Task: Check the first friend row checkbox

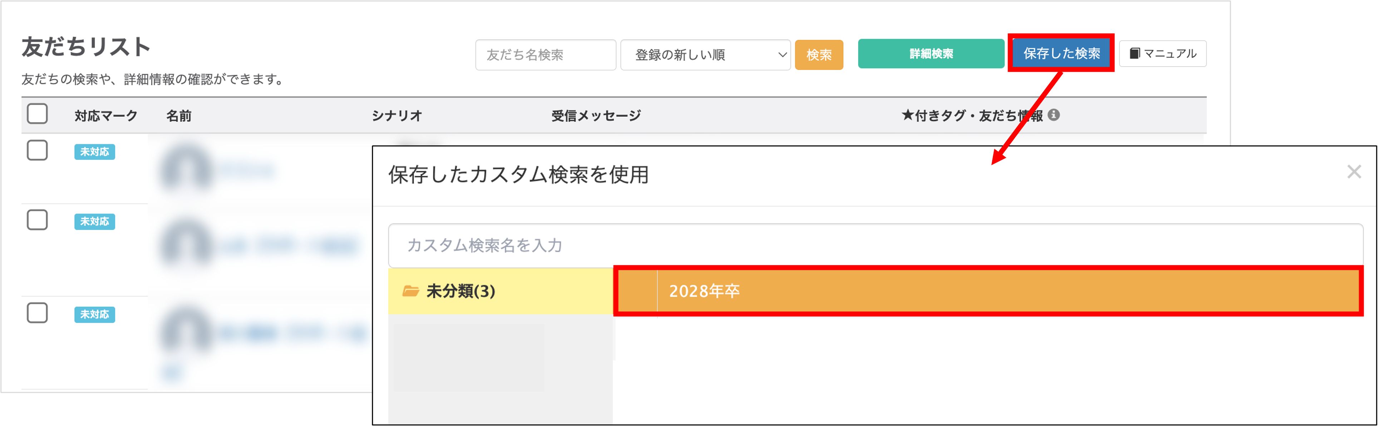Action: click(x=38, y=150)
